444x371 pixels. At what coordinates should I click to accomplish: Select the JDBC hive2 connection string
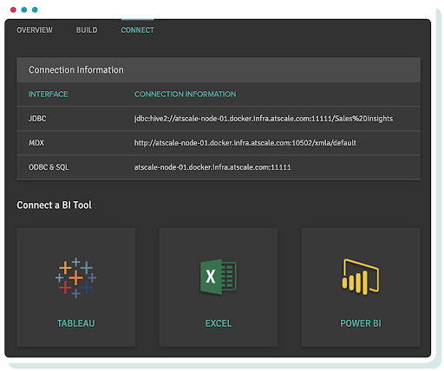(x=264, y=119)
